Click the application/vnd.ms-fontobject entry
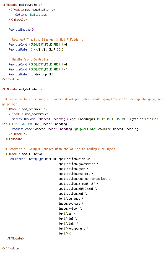The width and height of the screenshot is (166, 253). pyautogui.click(x=83, y=179)
